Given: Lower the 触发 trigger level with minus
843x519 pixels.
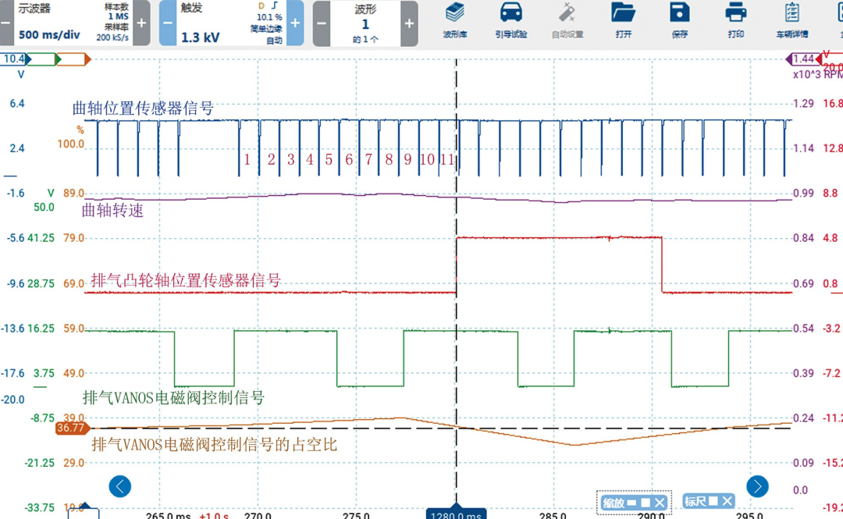Looking at the screenshot, I should coord(168,23).
